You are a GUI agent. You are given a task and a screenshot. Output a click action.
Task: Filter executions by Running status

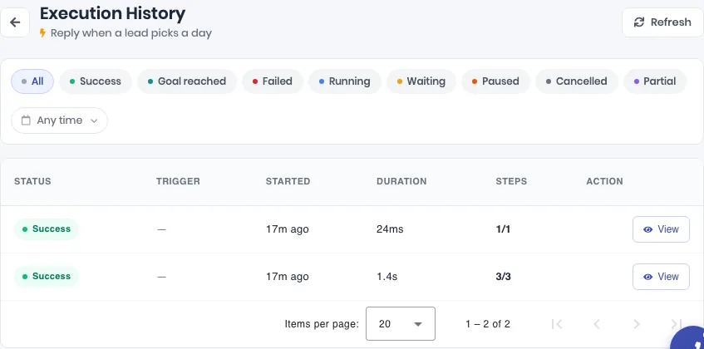344,81
